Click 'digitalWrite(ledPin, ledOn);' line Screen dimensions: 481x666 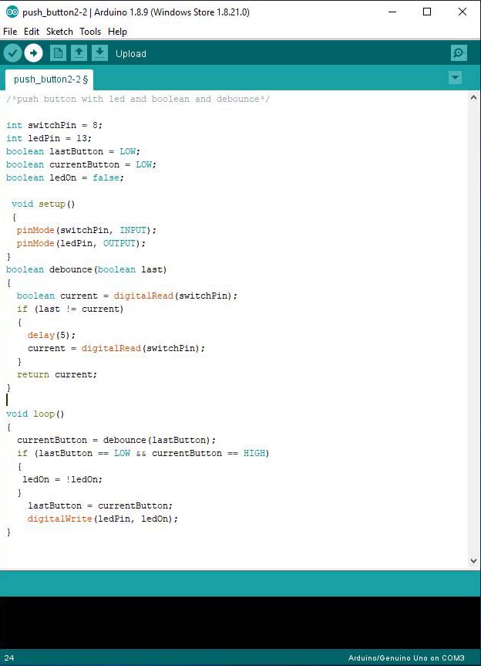click(x=103, y=519)
